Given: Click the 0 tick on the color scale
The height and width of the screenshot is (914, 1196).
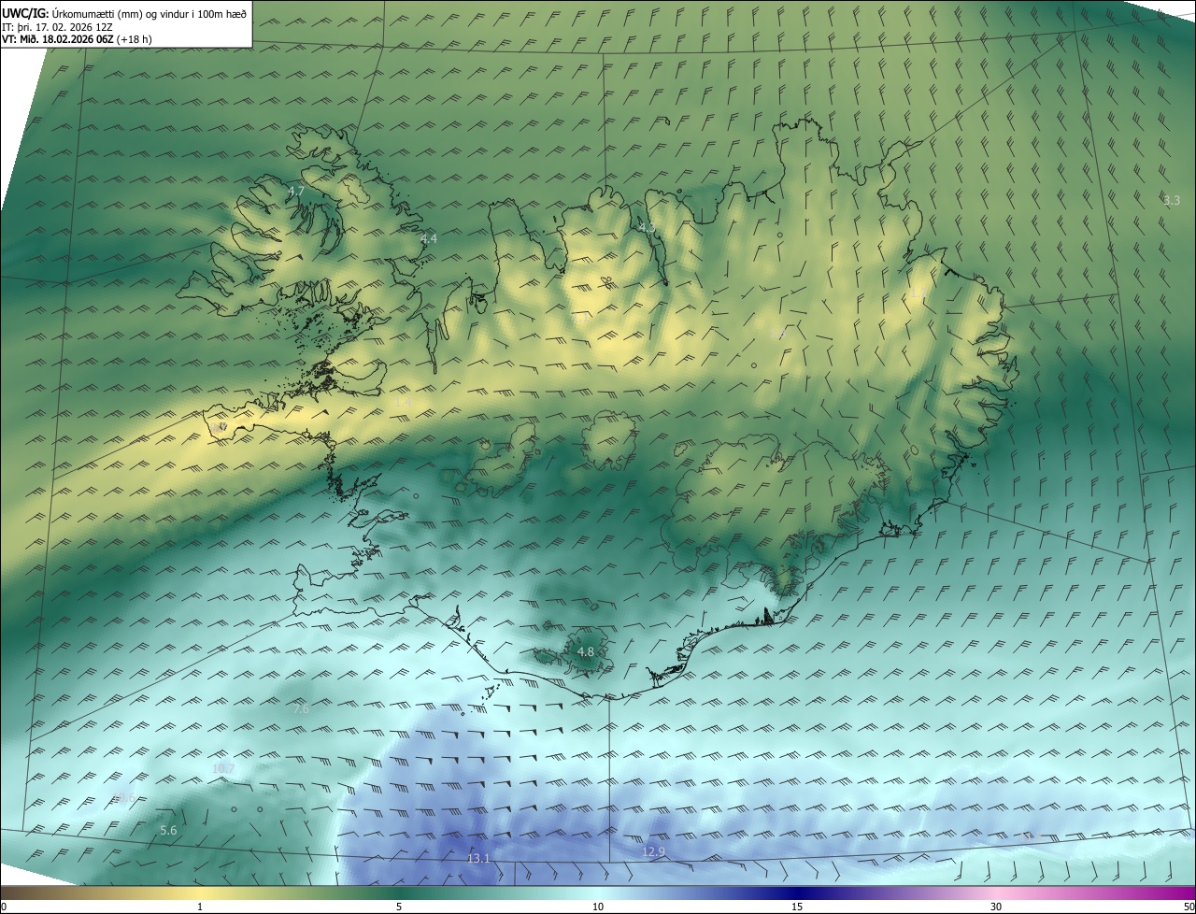Looking at the screenshot, I should (x=4, y=907).
